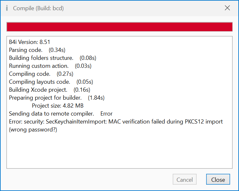Click the "Preparing project for builder." line
Screen dimensions: 239x191
[x=45, y=98]
